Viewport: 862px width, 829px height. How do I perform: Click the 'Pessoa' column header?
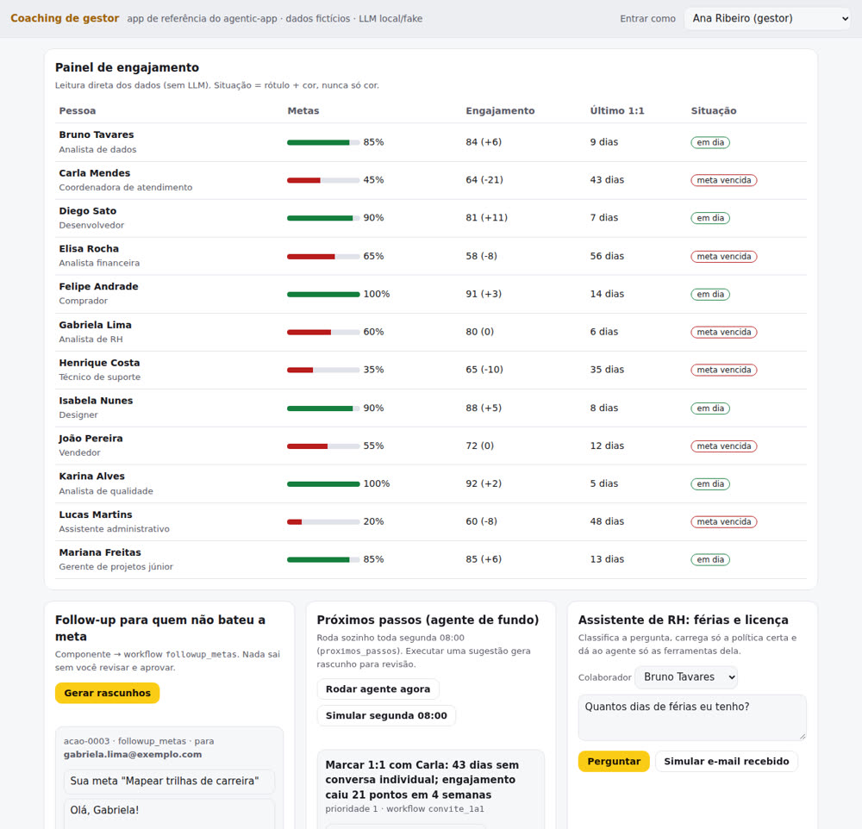pos(78,110)
